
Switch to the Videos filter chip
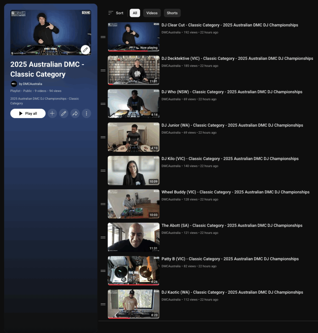pyautogui.click(x=152, y=13)
